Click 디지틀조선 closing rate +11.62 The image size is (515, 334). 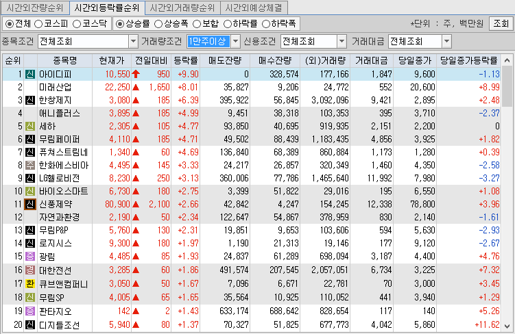487,325
